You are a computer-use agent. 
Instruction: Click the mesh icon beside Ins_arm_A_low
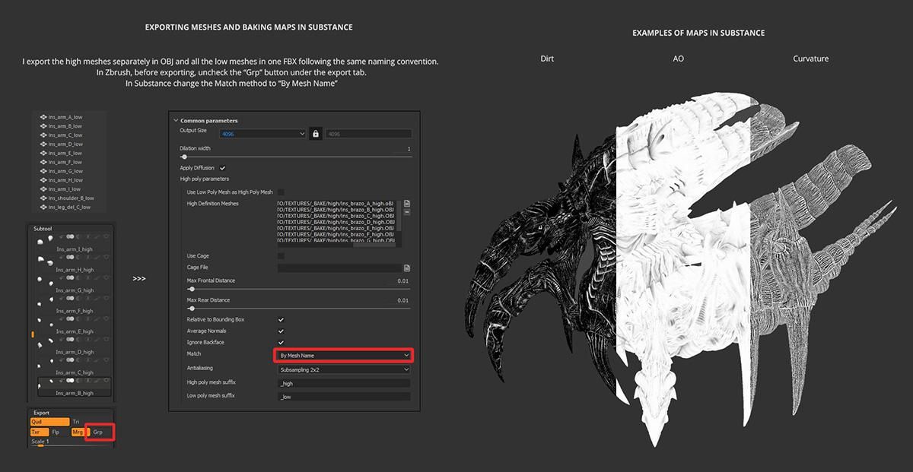43,117
